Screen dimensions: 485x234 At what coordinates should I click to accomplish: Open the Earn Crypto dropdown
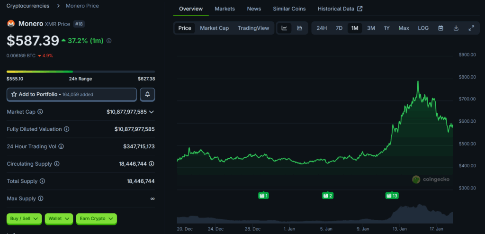tap(97, 218)
